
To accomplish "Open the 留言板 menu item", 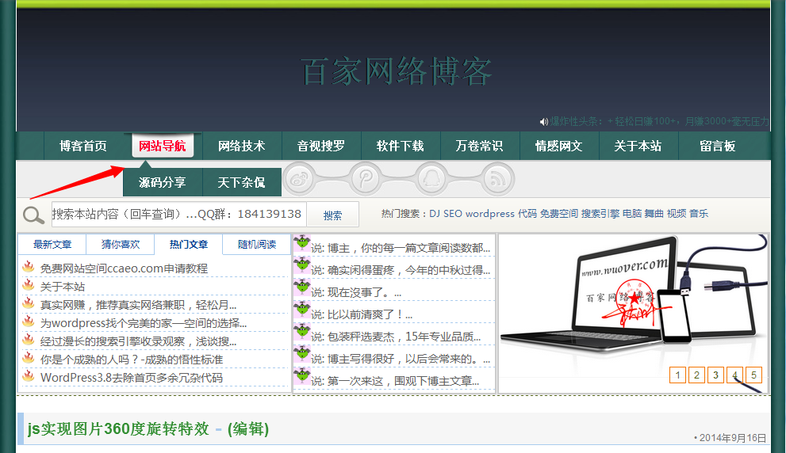I will pyautogui.click(x=717, y=147).
